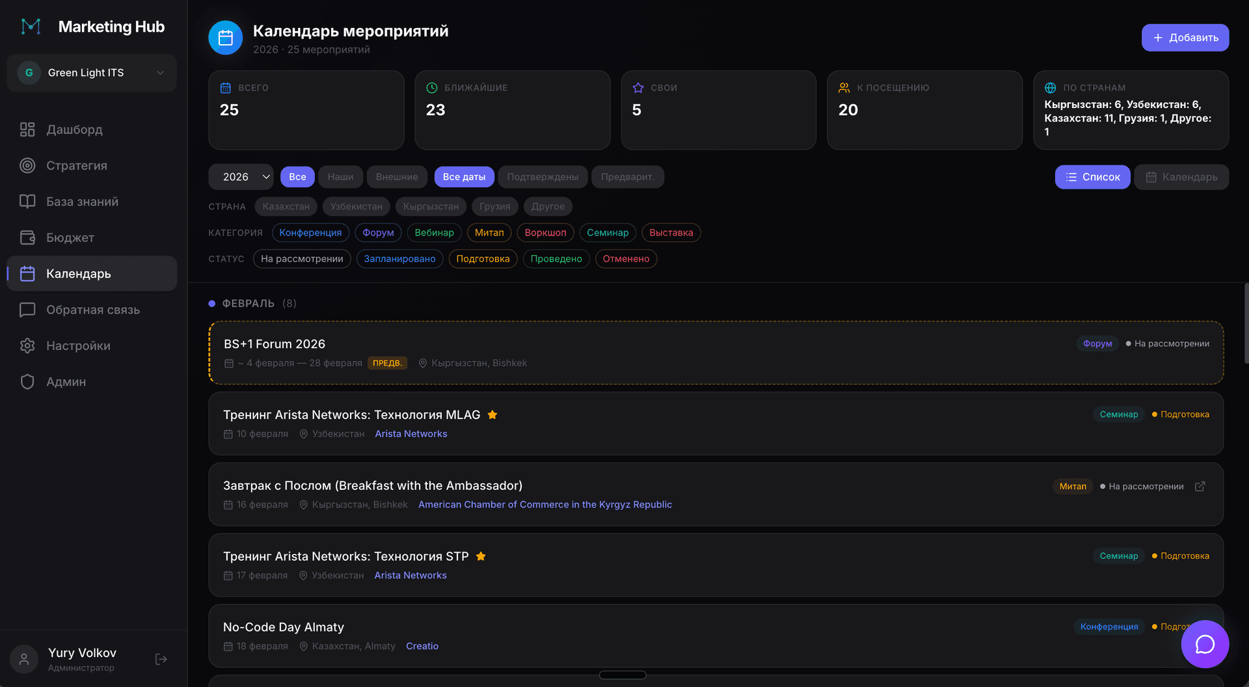Star the Тренинг Arista Networks MLAG event
The image size is (1249, 687).
pos(492,414)
